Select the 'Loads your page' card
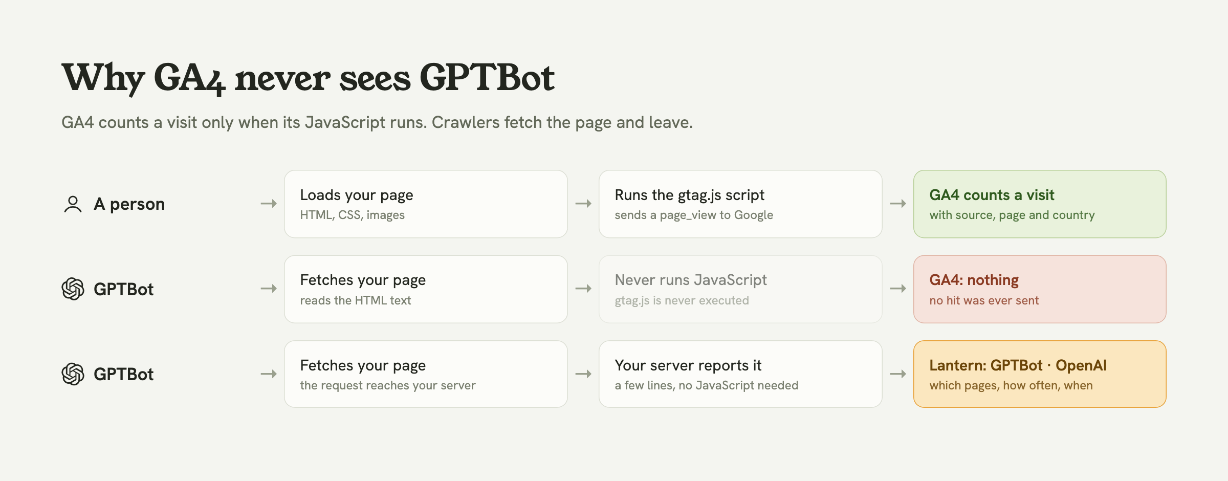 pos(426,204)
